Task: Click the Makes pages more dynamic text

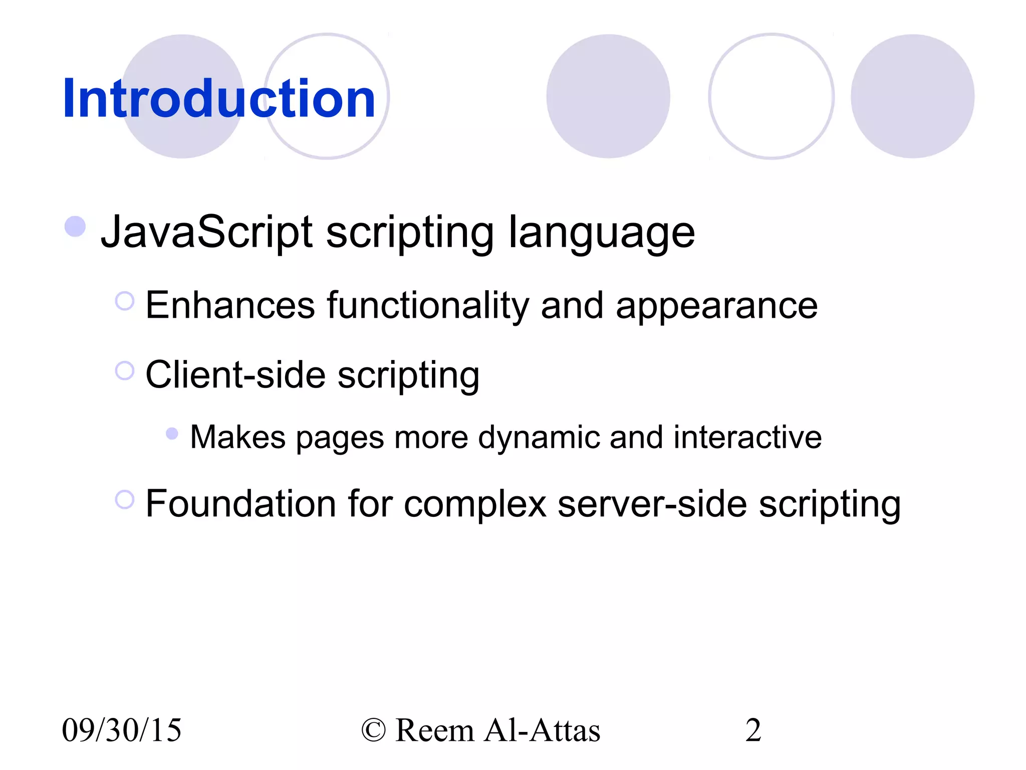Action: [505, 437]
